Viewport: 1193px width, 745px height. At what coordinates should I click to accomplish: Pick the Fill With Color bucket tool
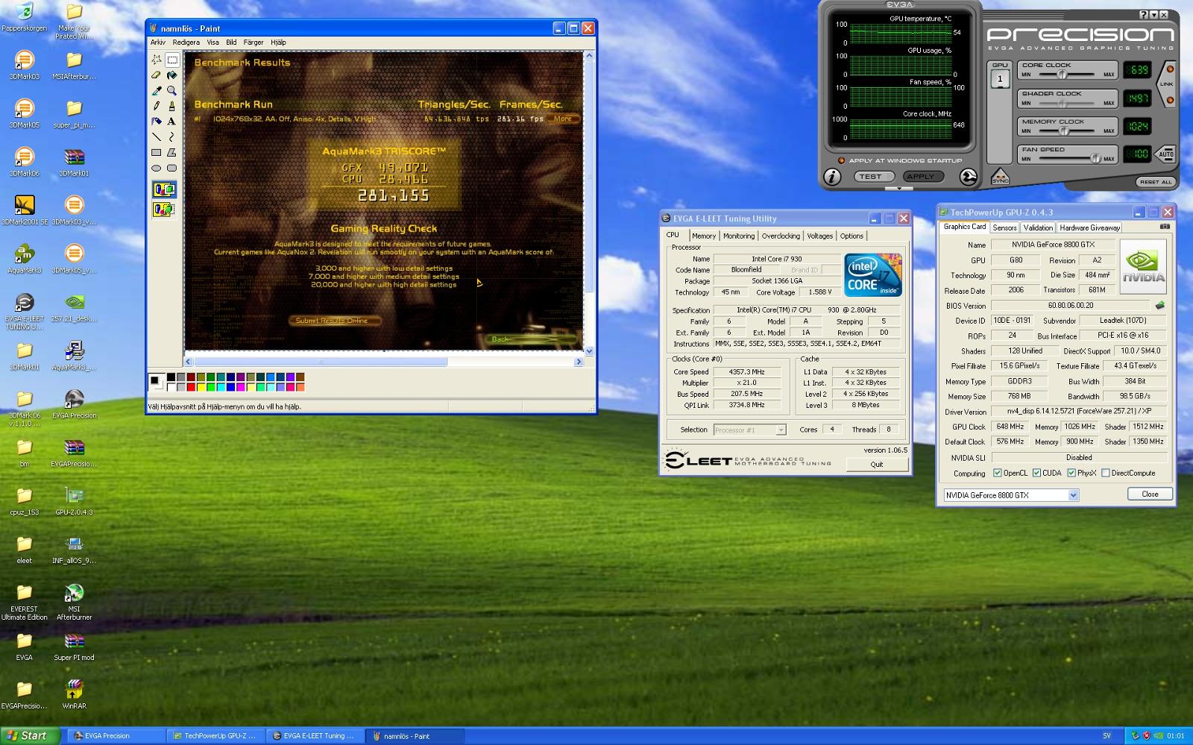pos(171,75)
